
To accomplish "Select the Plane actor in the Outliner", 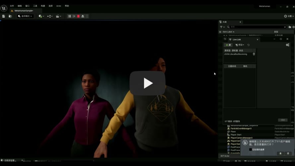I will (233, 131).
